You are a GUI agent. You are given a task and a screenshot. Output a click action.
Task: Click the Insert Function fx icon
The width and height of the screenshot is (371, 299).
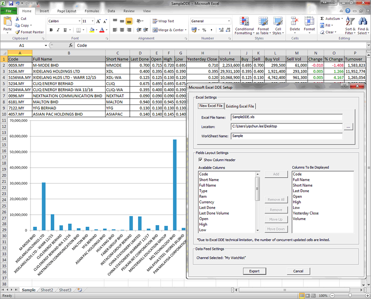tap(71, 45)
